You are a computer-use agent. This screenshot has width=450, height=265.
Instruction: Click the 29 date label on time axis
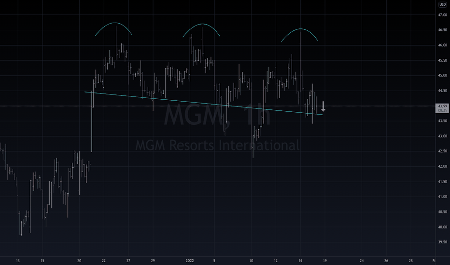[x=153, y=261]
